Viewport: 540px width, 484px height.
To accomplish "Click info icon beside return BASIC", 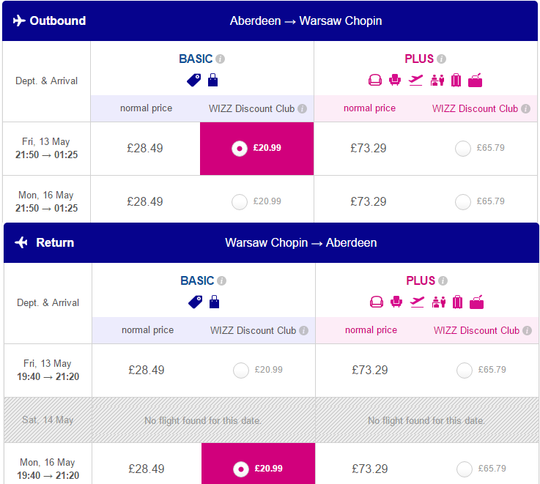I will click(221, 281).
